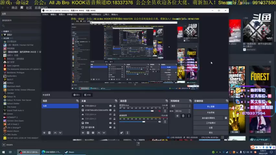
Task: Hide the 图像 source
Action: [x=110, y=123]
